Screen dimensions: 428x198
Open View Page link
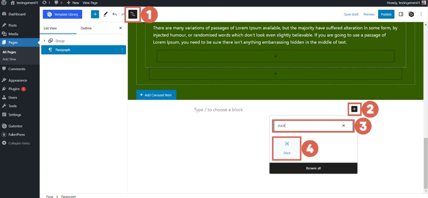point(90,3)
